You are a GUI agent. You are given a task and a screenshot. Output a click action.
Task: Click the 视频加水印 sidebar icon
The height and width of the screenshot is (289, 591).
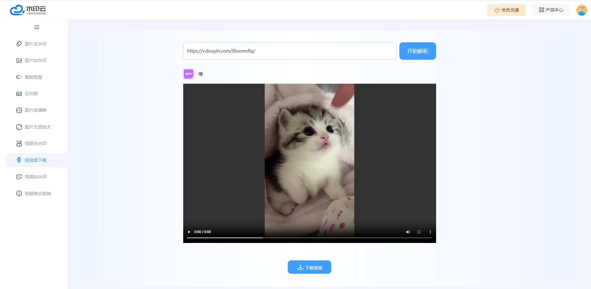coord(19,177)
